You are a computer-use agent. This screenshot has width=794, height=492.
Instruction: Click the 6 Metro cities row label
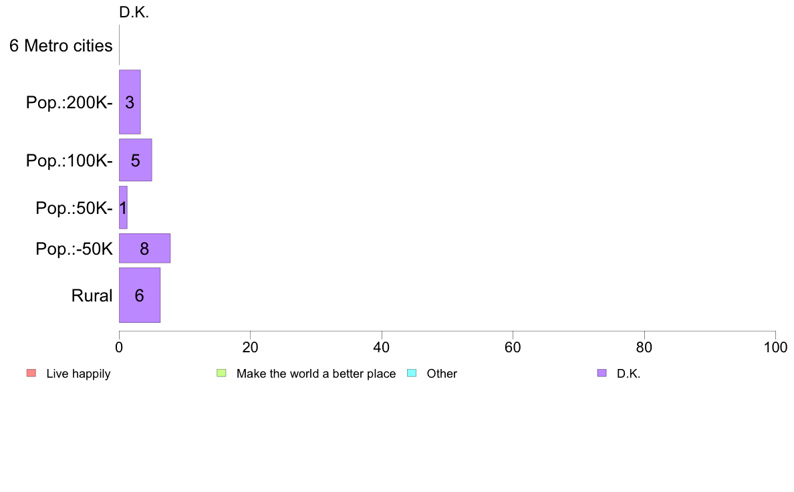point(61,45)
